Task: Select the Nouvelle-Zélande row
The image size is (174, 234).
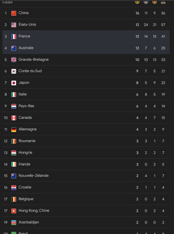Action: click(x=86, y=176)
